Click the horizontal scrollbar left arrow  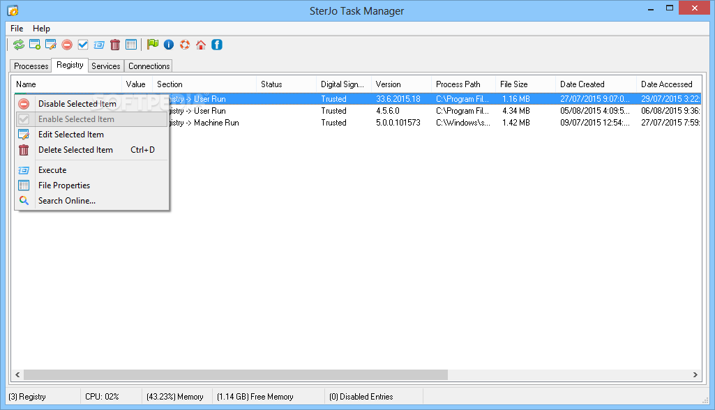pyautogui.click(x=17, y=375)
